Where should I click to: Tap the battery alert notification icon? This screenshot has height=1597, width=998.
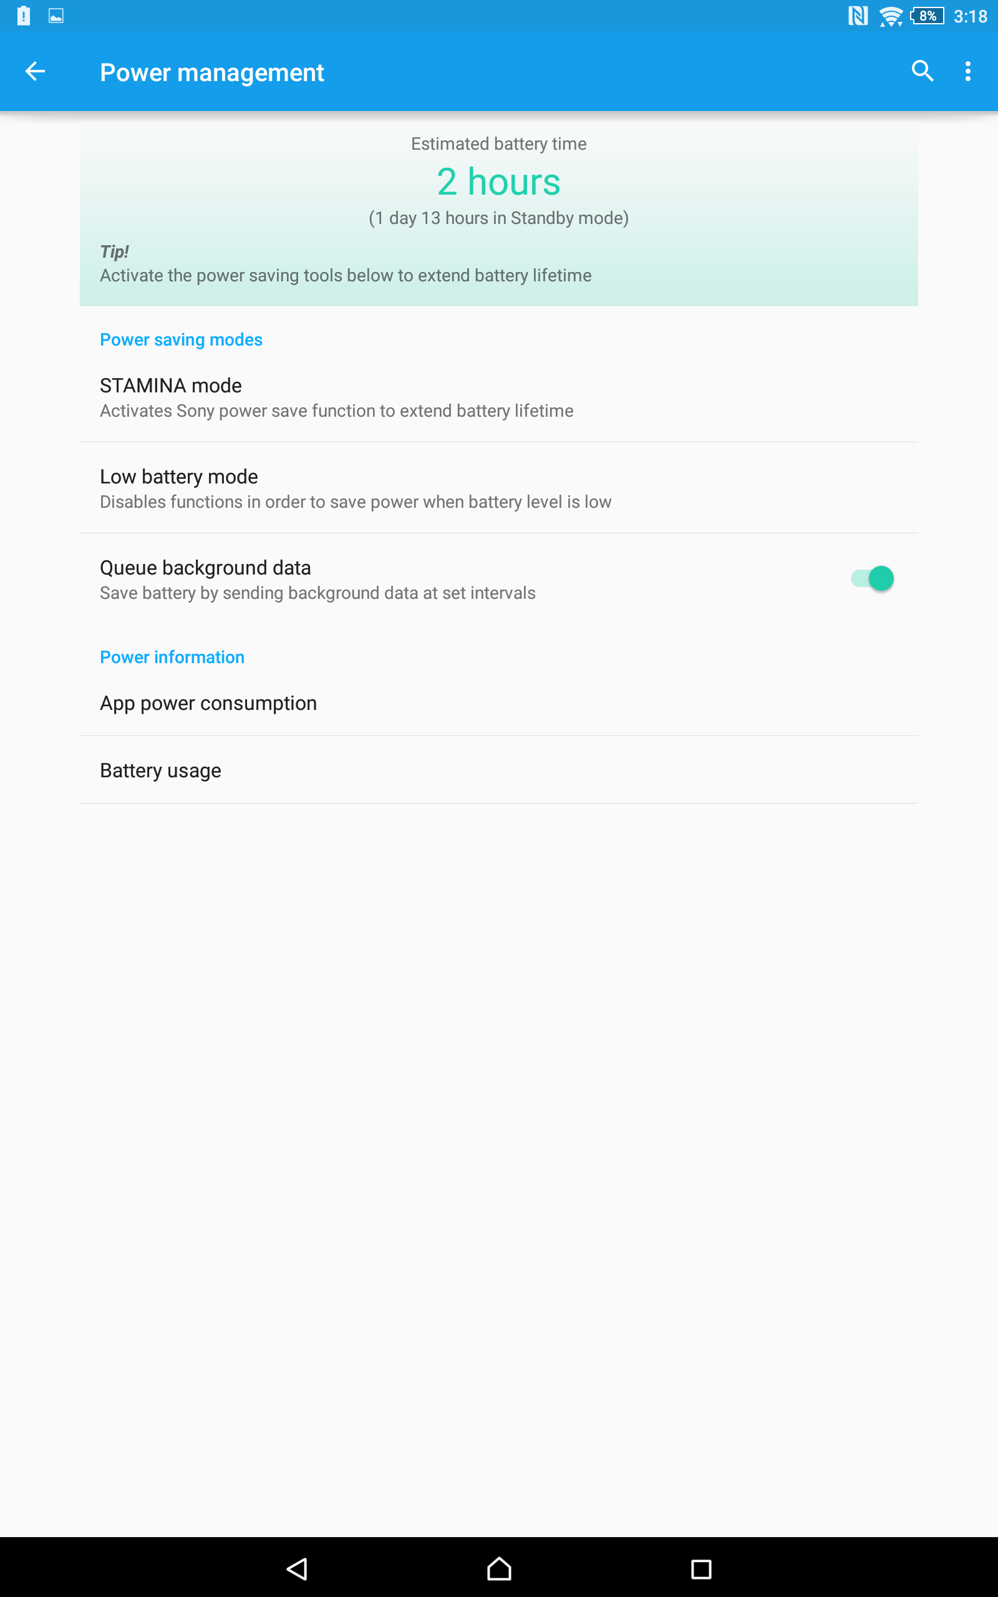coord(24,16)
